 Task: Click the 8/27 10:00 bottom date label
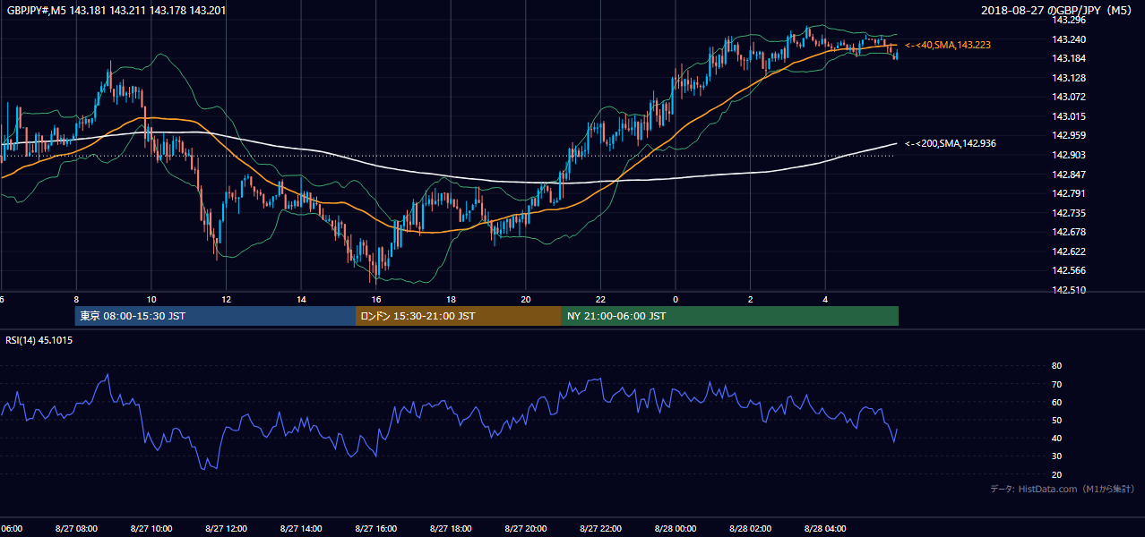(x=151, y=529)
